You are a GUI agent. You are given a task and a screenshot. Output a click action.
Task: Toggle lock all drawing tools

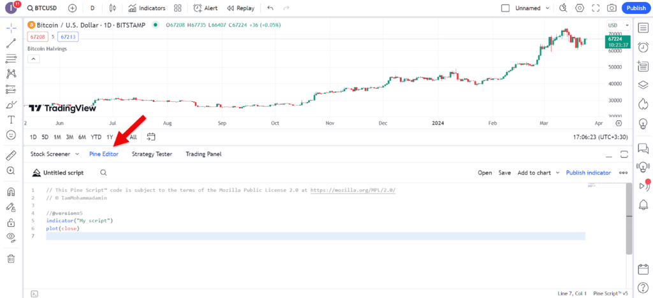pyautogui.click(x=11, y=222)
